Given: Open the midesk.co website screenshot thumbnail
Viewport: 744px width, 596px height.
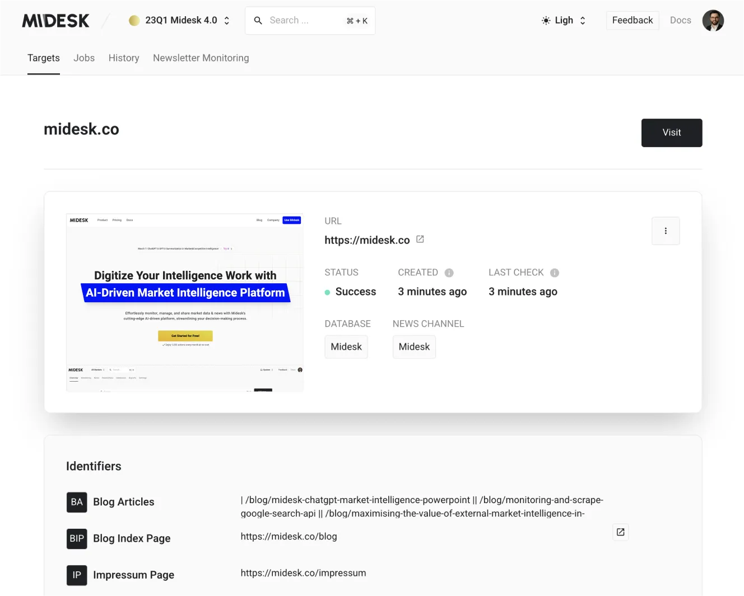Looking at the screenshot, I should [185, 303].
